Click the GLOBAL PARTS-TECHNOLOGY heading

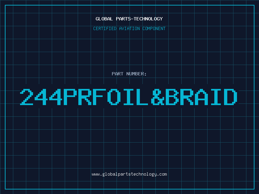click(x=129, y=19)
